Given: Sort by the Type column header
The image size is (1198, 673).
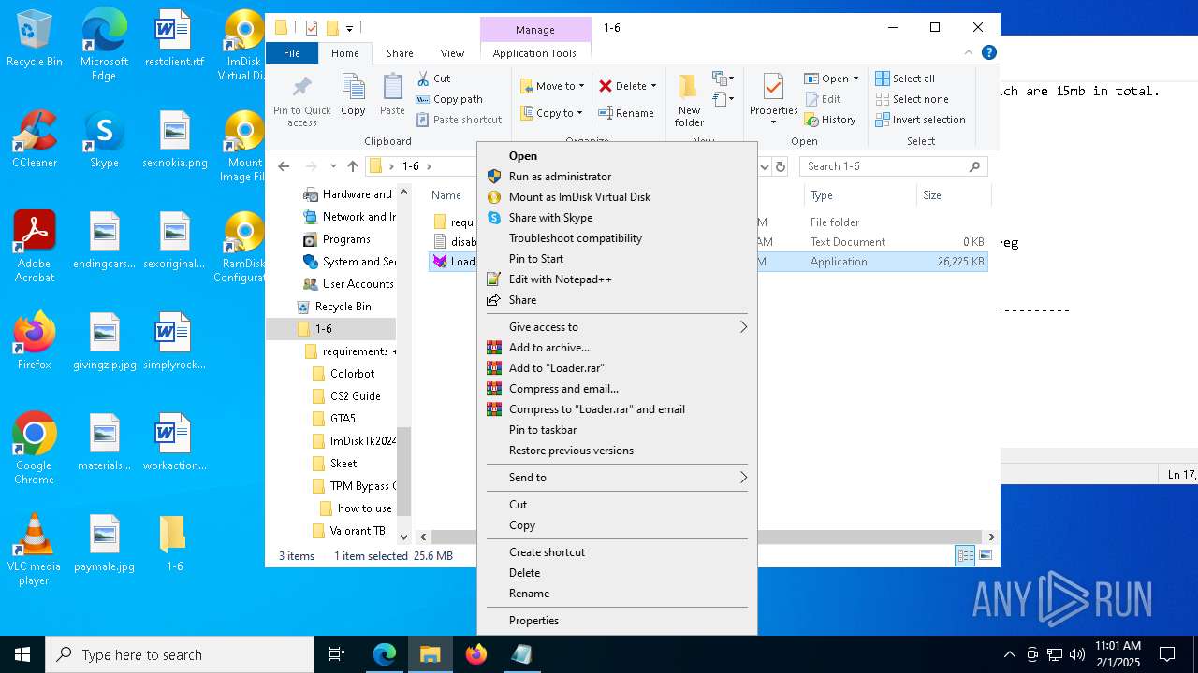Looking at the screenshot, I should 859,195.
